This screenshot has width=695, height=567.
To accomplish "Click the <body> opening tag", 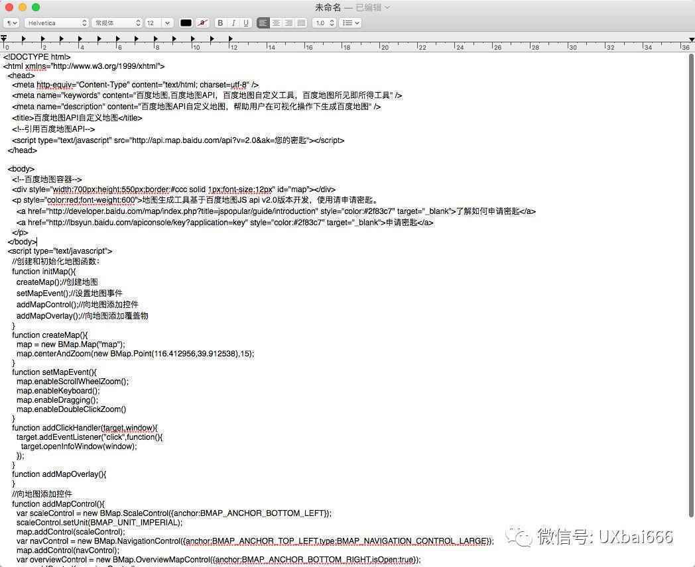I will 21,169.
